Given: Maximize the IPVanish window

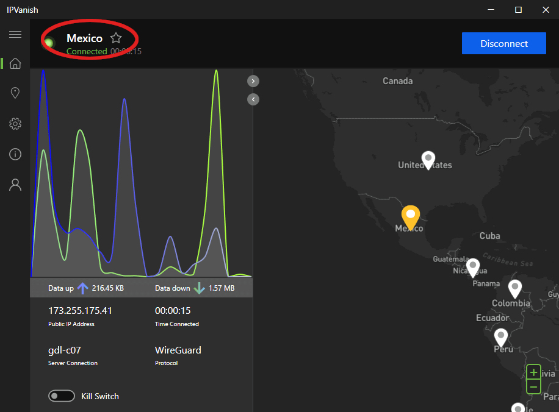Looking at the screenshot, I should 518,10.
